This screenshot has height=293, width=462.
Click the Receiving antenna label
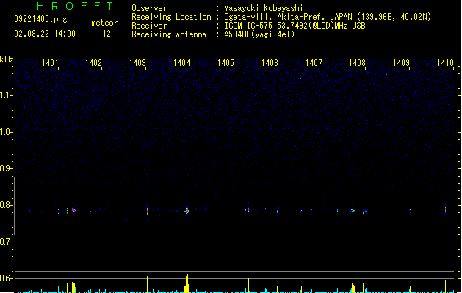169,34
